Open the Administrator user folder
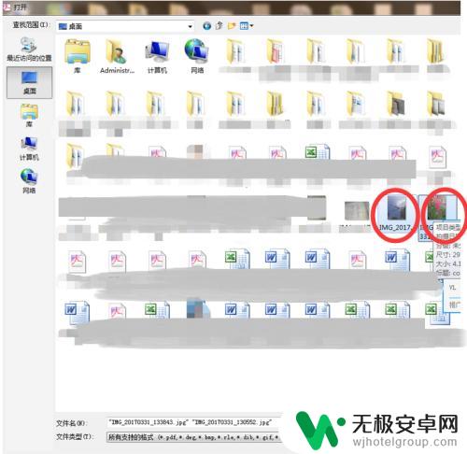 (x=117, y=56)
